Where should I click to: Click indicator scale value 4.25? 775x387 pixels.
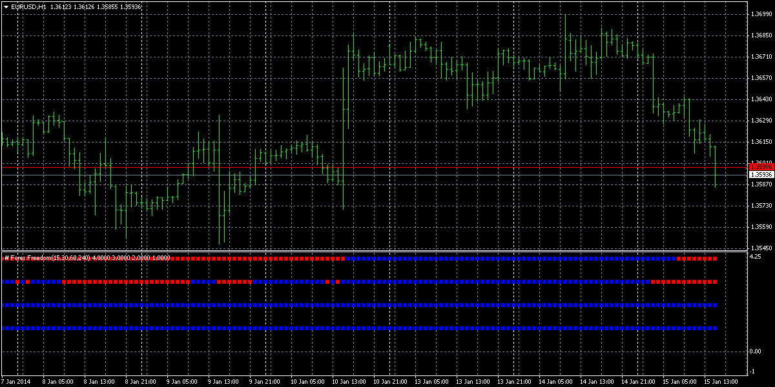tap(756, 257)
